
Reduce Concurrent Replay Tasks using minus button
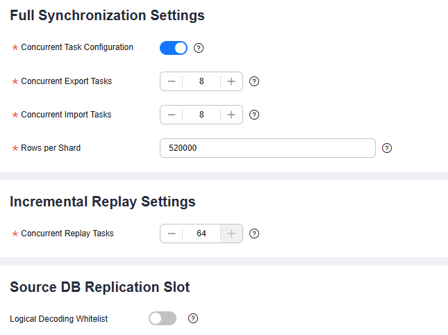(172, 234)
